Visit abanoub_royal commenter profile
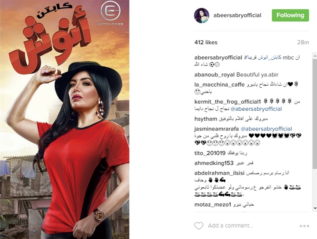317x239 pixels. click(214, 75)
